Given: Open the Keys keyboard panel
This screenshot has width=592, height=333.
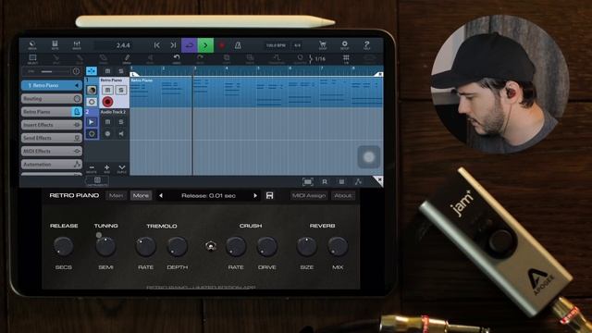Looking at the screenshot, I should coord(55,45).
